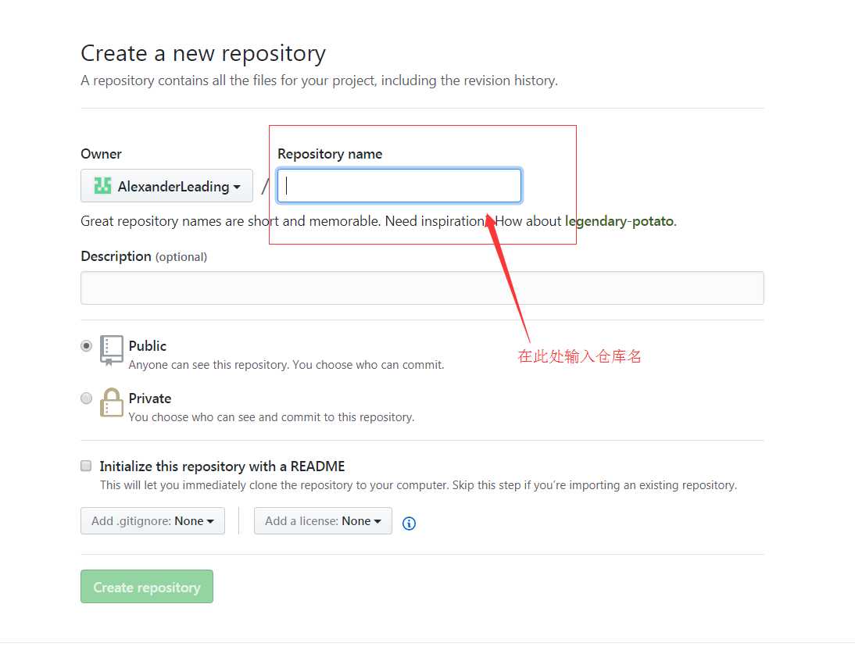Viewport: 855px width, 654px height.
Task: Focus the Repository name input field
Action: [x=399, y=186]
